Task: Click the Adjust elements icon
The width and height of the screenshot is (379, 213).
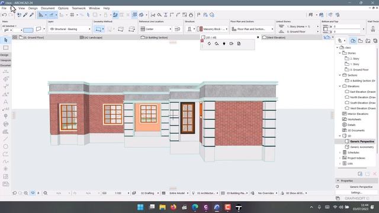Action: click(x=166, y=15)
